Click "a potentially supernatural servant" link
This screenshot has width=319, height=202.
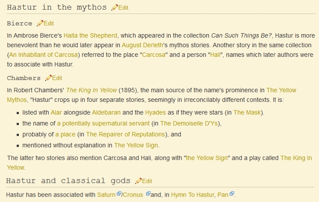coord(103,123)
